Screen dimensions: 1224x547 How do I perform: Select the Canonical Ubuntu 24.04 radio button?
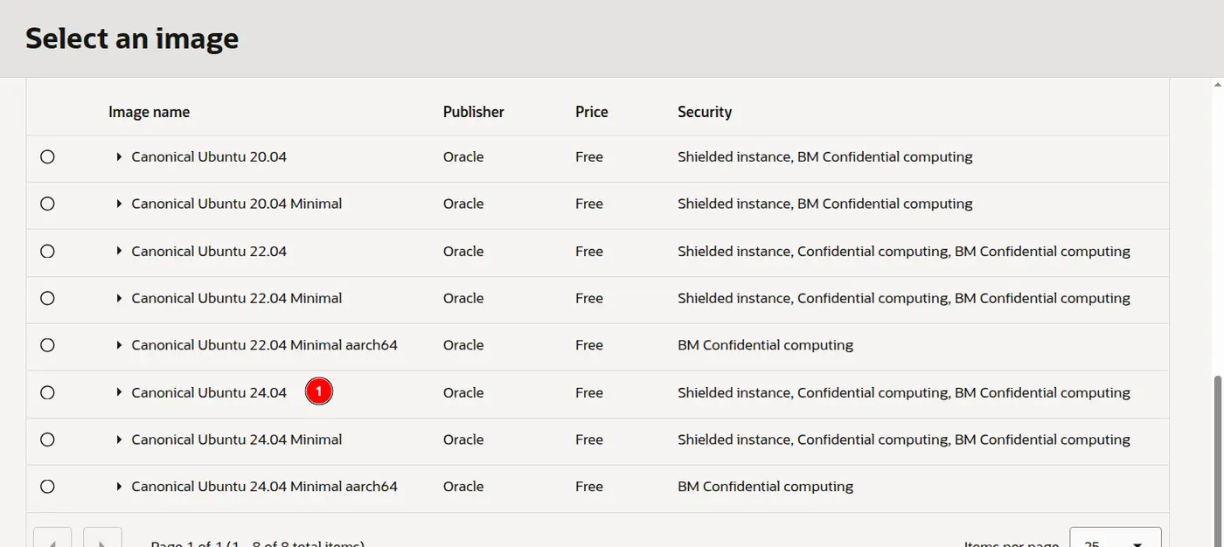(47, 392)
